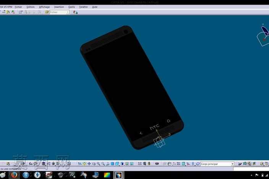
Task: Click the Zoom Out magnifier icon
Action: pos(103,164)
